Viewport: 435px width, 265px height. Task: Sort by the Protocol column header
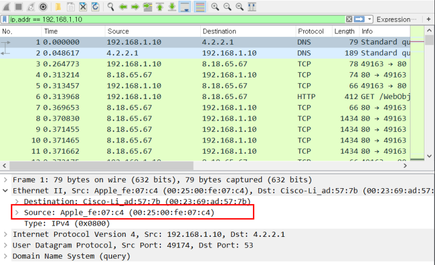point(314,32)
